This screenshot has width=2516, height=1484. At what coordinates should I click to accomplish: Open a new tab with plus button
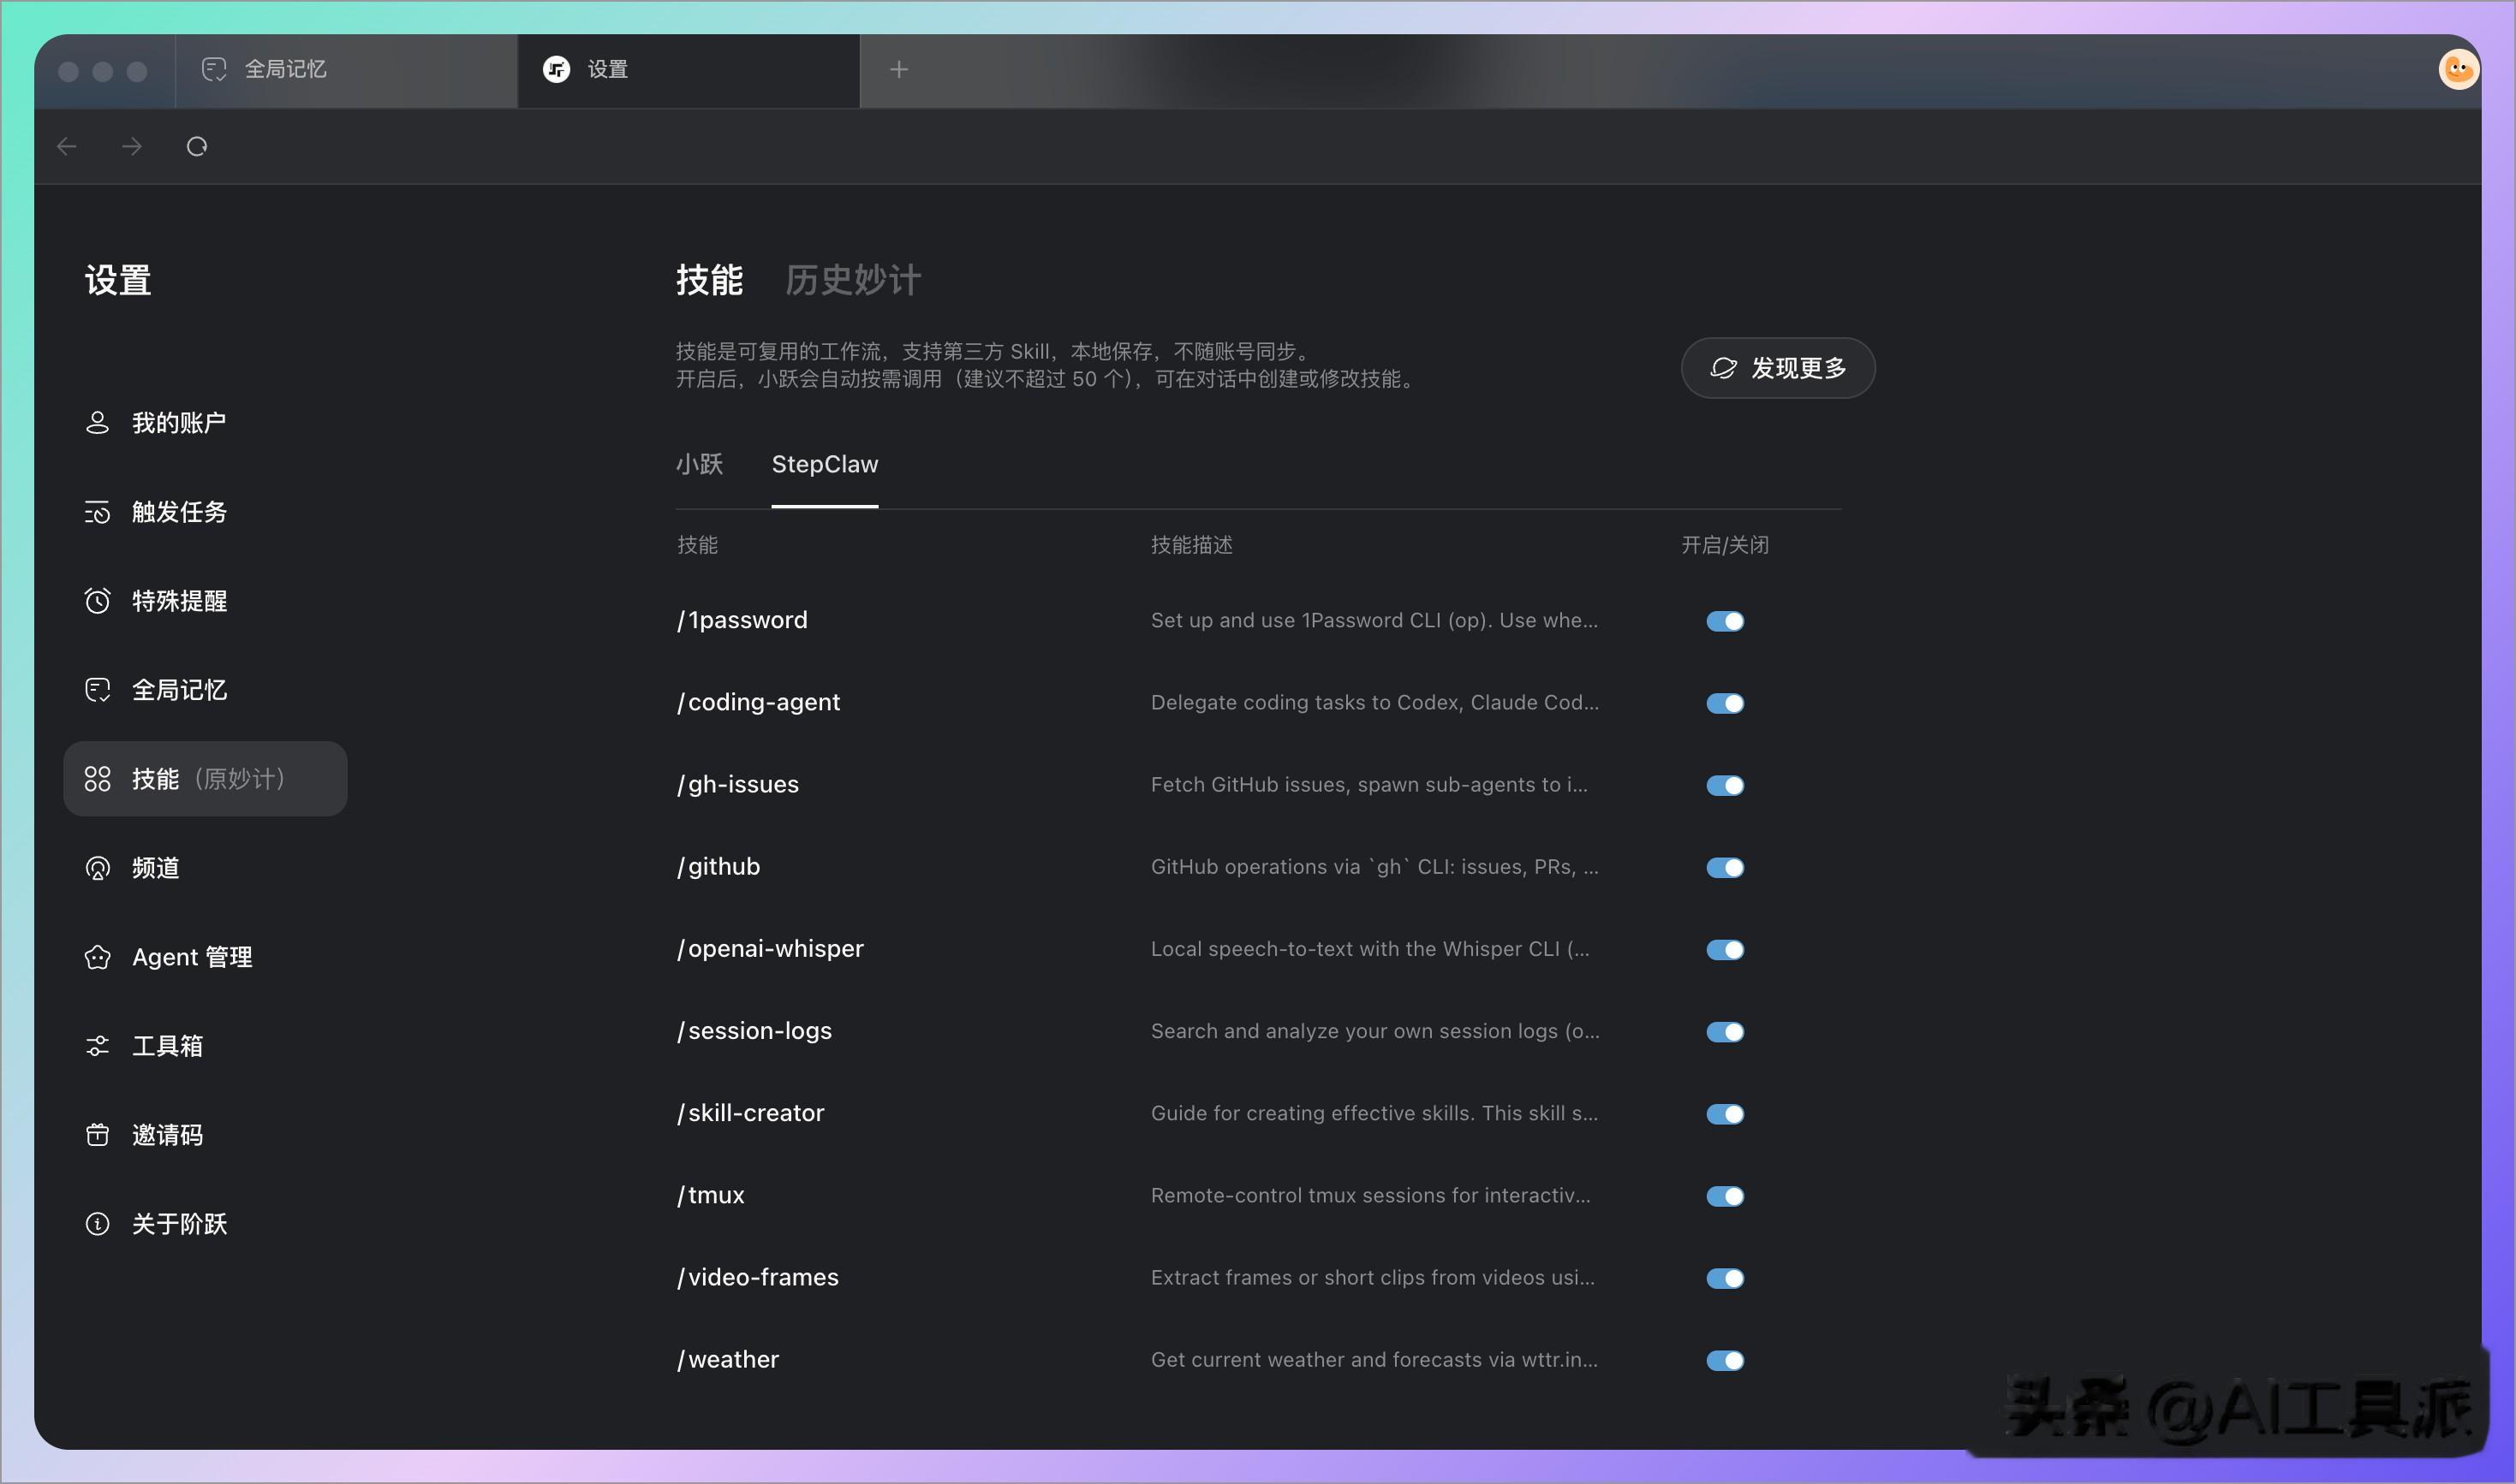point(898,70)
